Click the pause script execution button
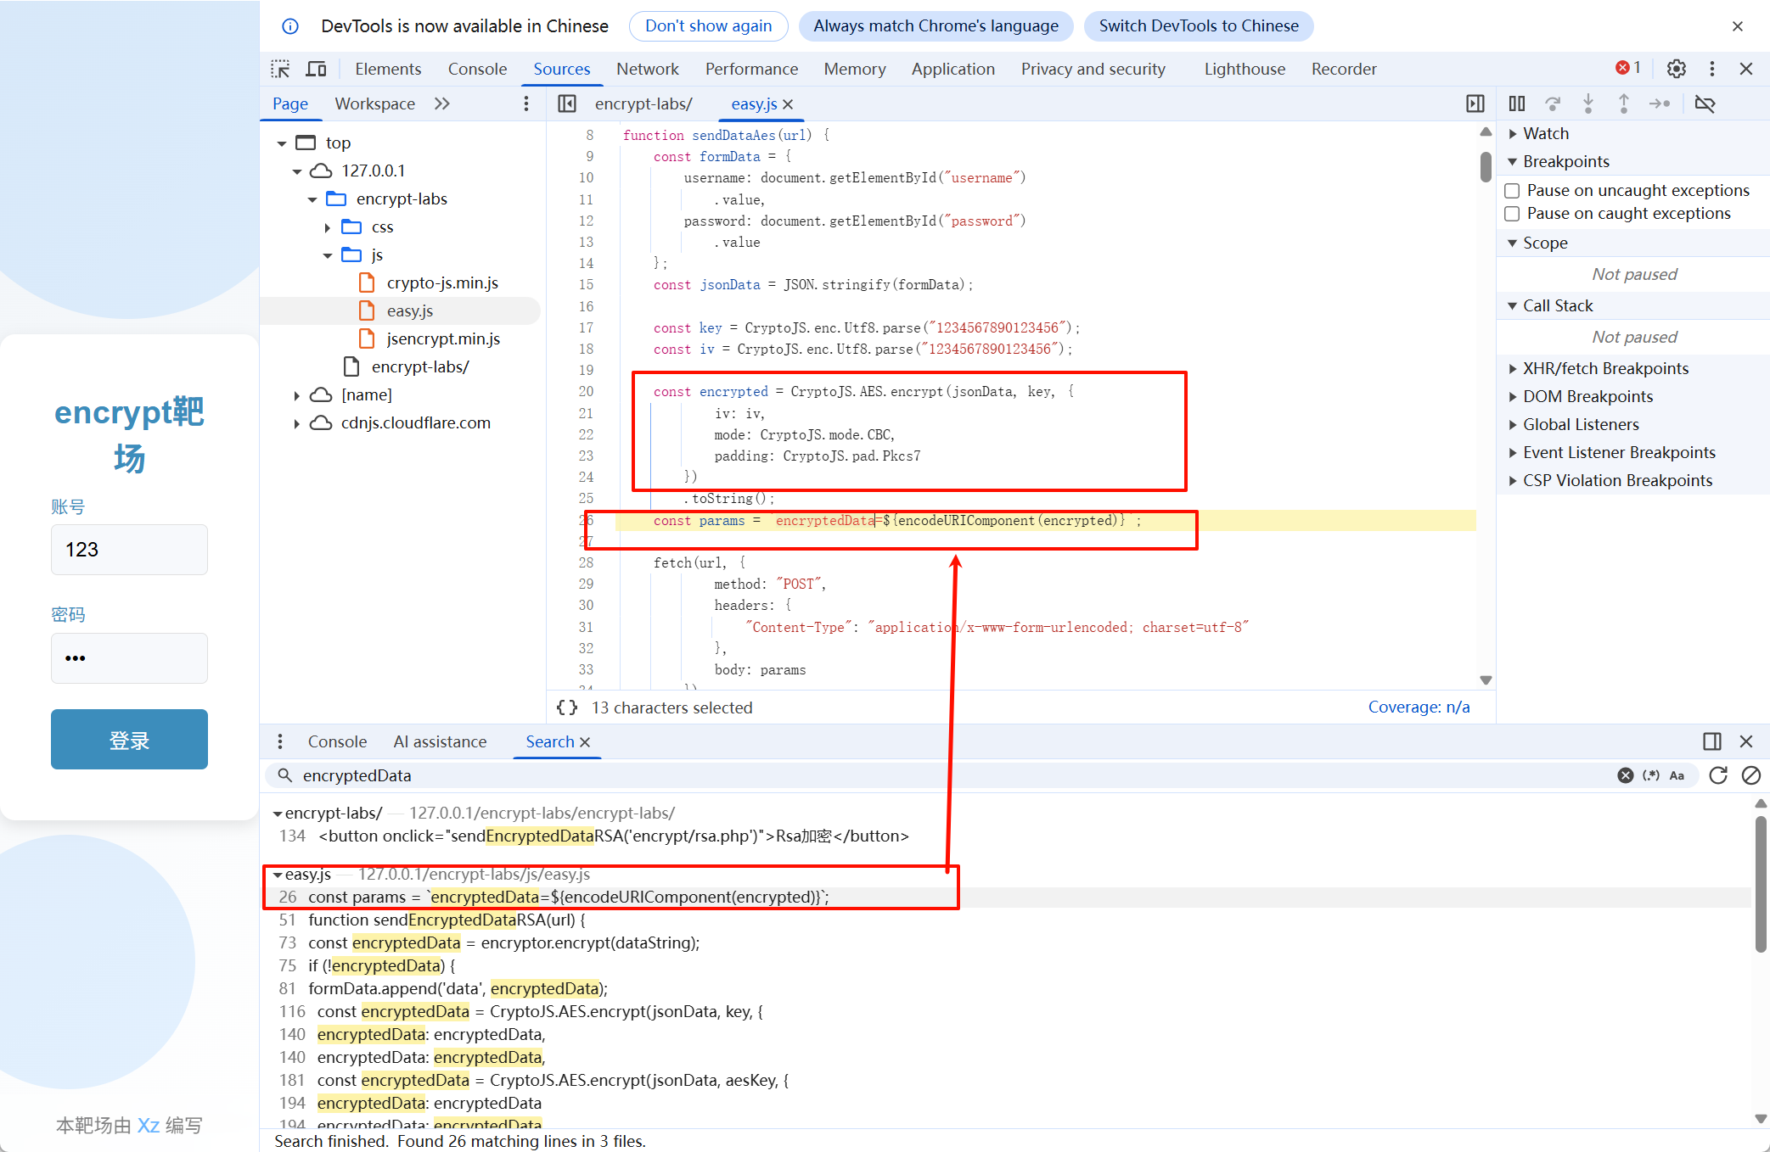 (1516, 103)
